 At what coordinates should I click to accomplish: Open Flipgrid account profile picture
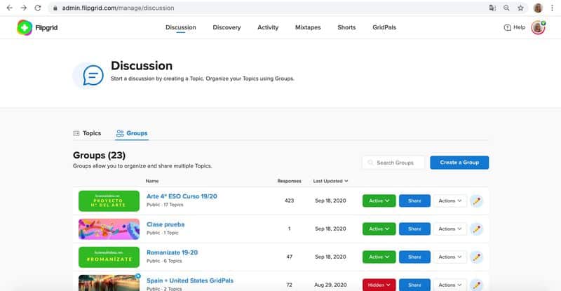538,27
